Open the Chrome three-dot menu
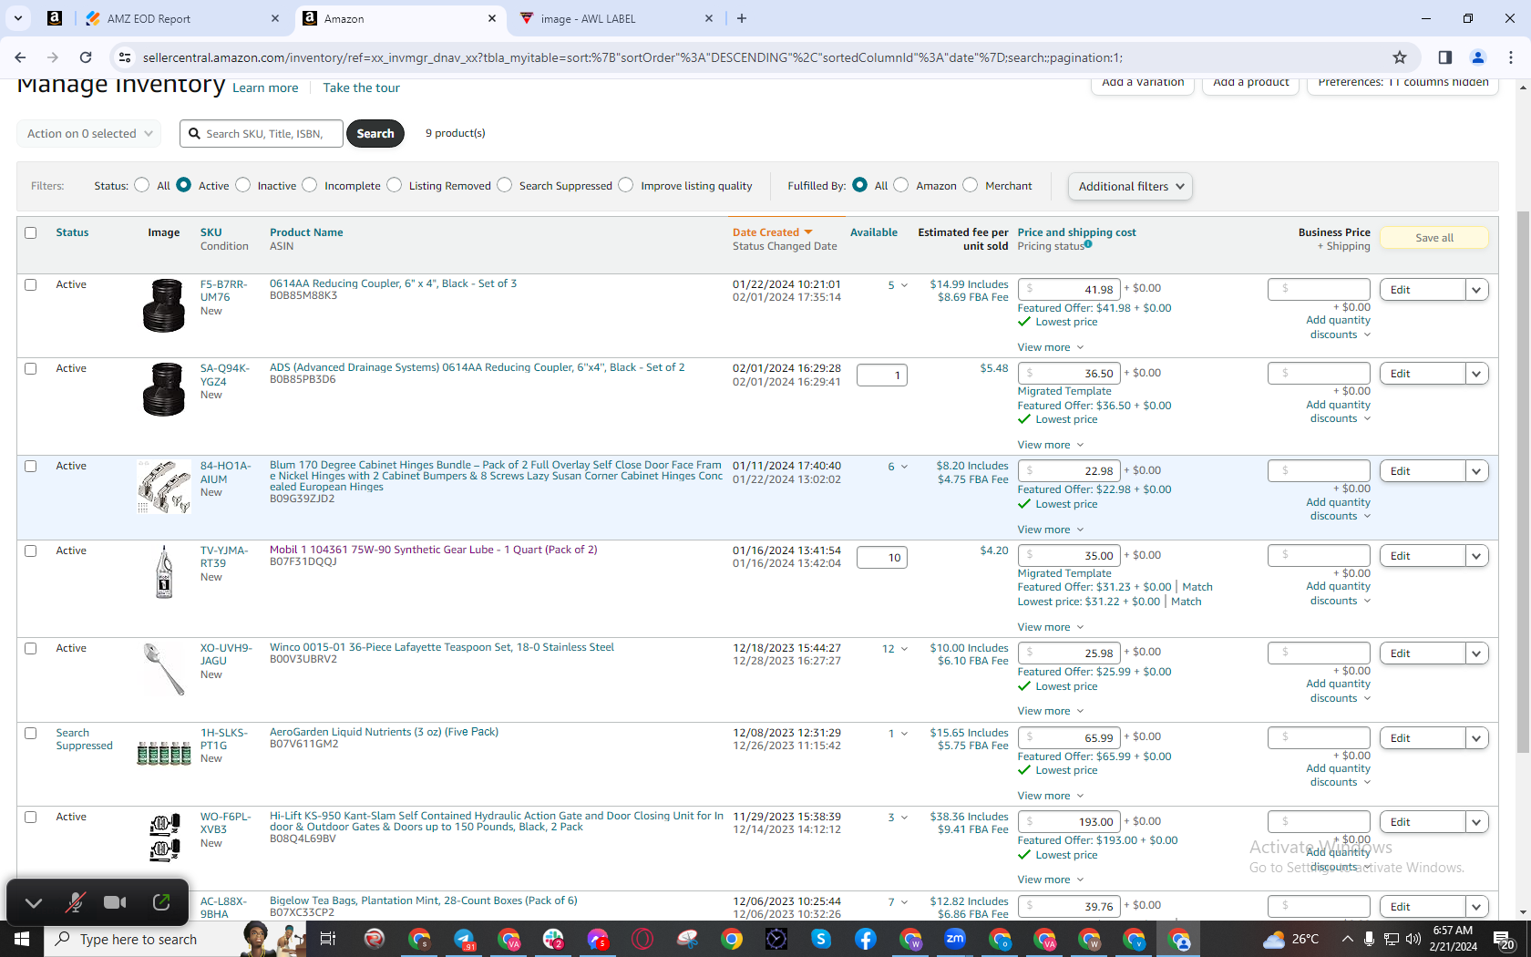The width and height of the screenshot is (1531, 957). pyautogui.click(x=1511, y=57)
